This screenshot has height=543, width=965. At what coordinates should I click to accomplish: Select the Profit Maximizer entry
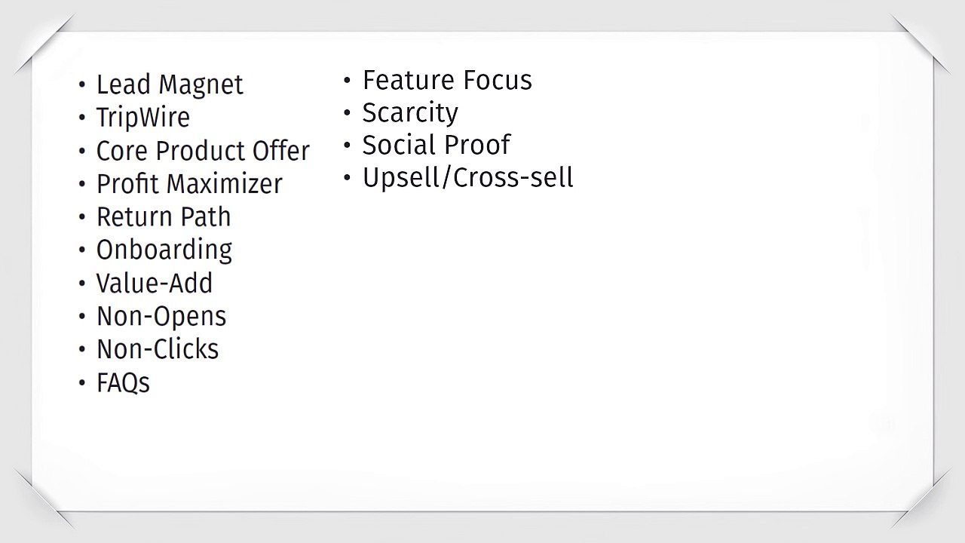189,184
